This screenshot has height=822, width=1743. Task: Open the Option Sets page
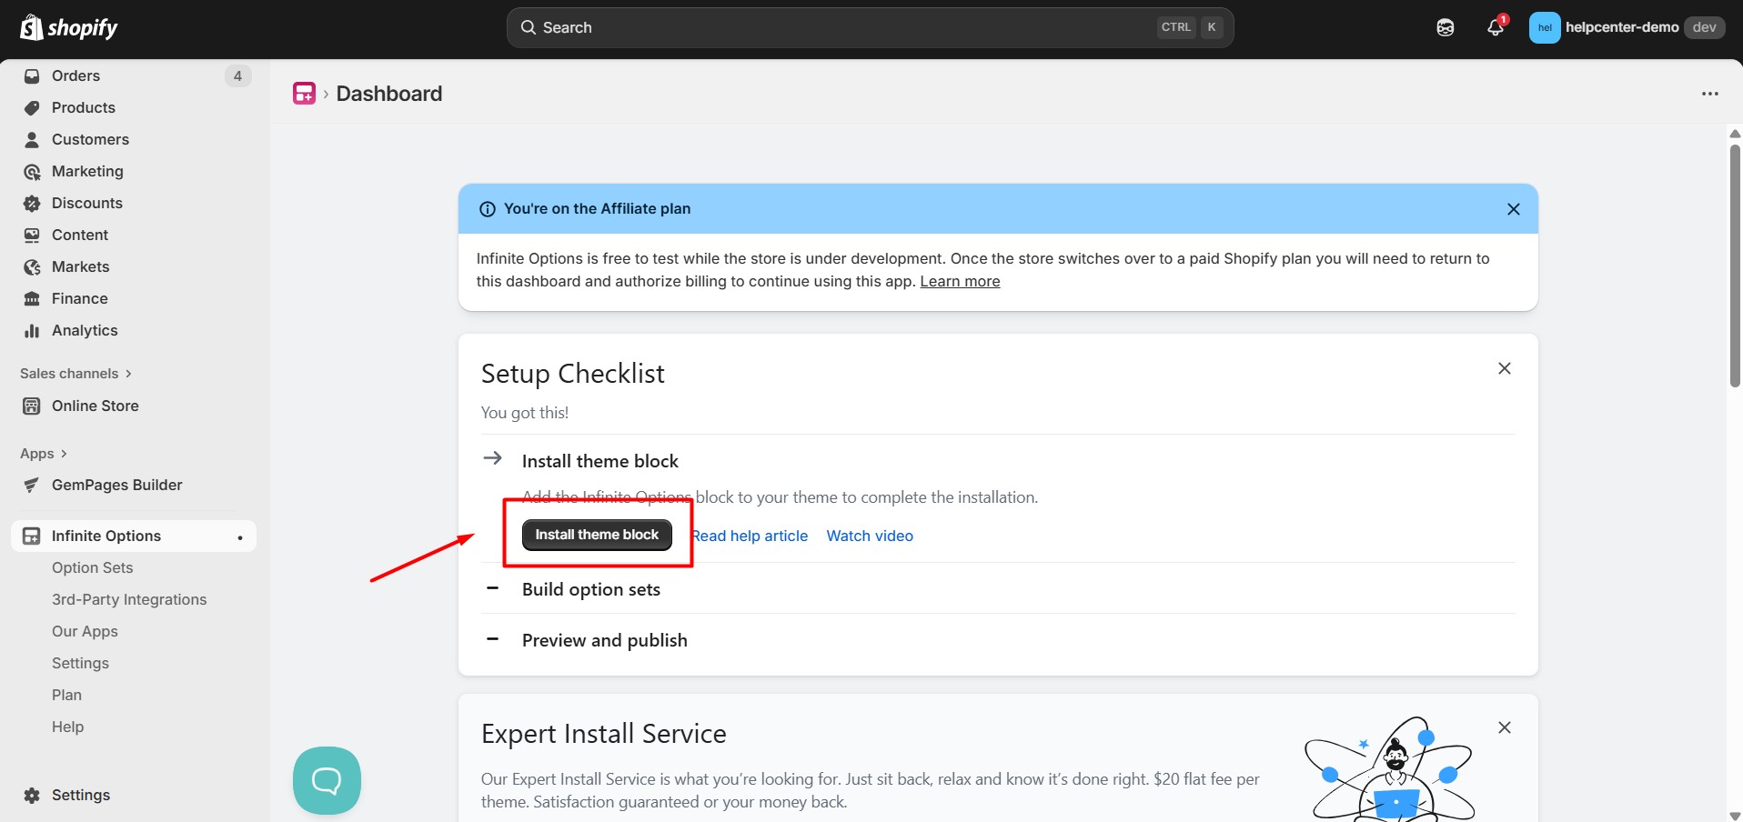point(92,566)
